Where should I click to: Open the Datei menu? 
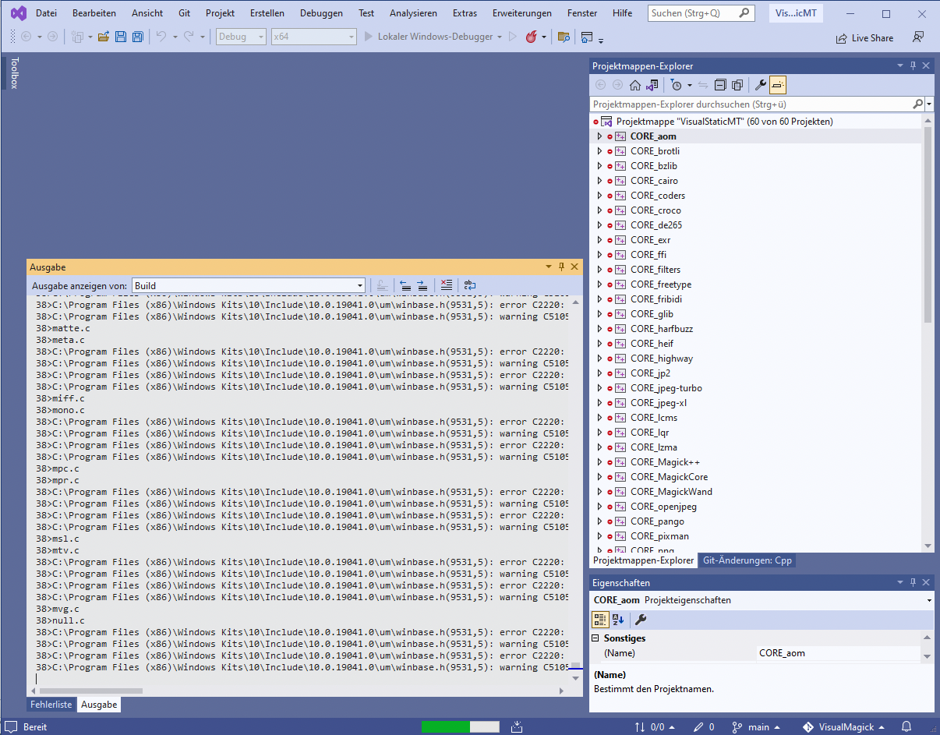[x=46, y=13]
